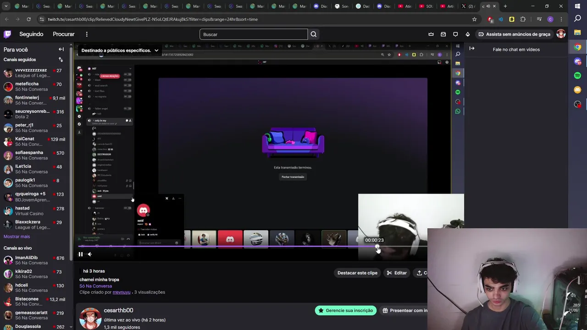
Task: Open Chrome three-dot menu
Action: click(561, 19)
